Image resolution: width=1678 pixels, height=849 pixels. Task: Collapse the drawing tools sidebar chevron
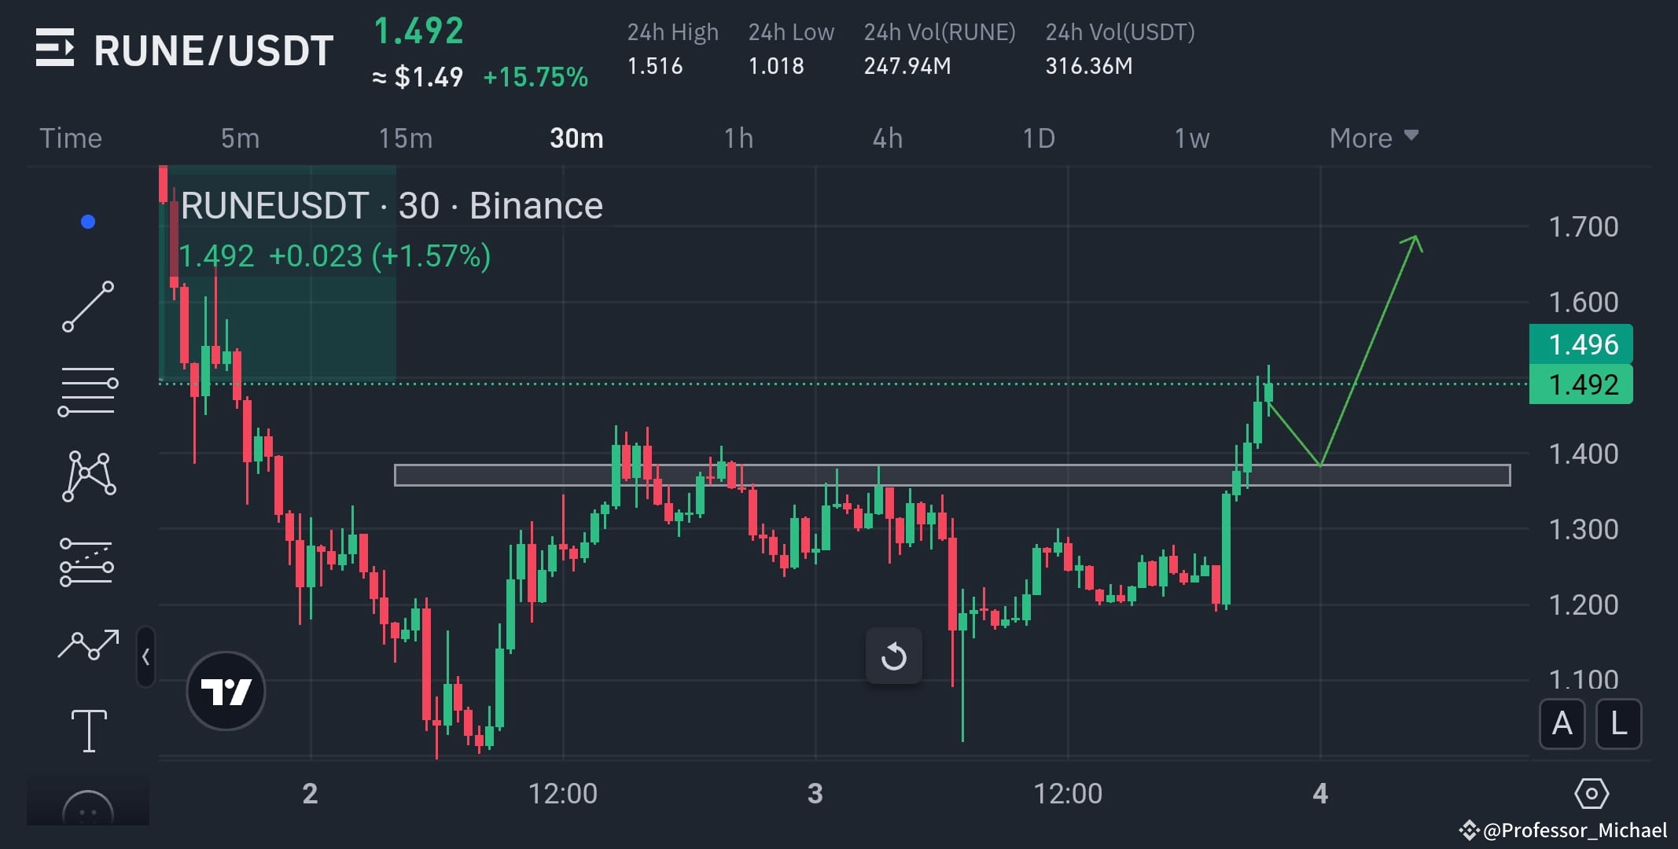click(x=146, y=658)
